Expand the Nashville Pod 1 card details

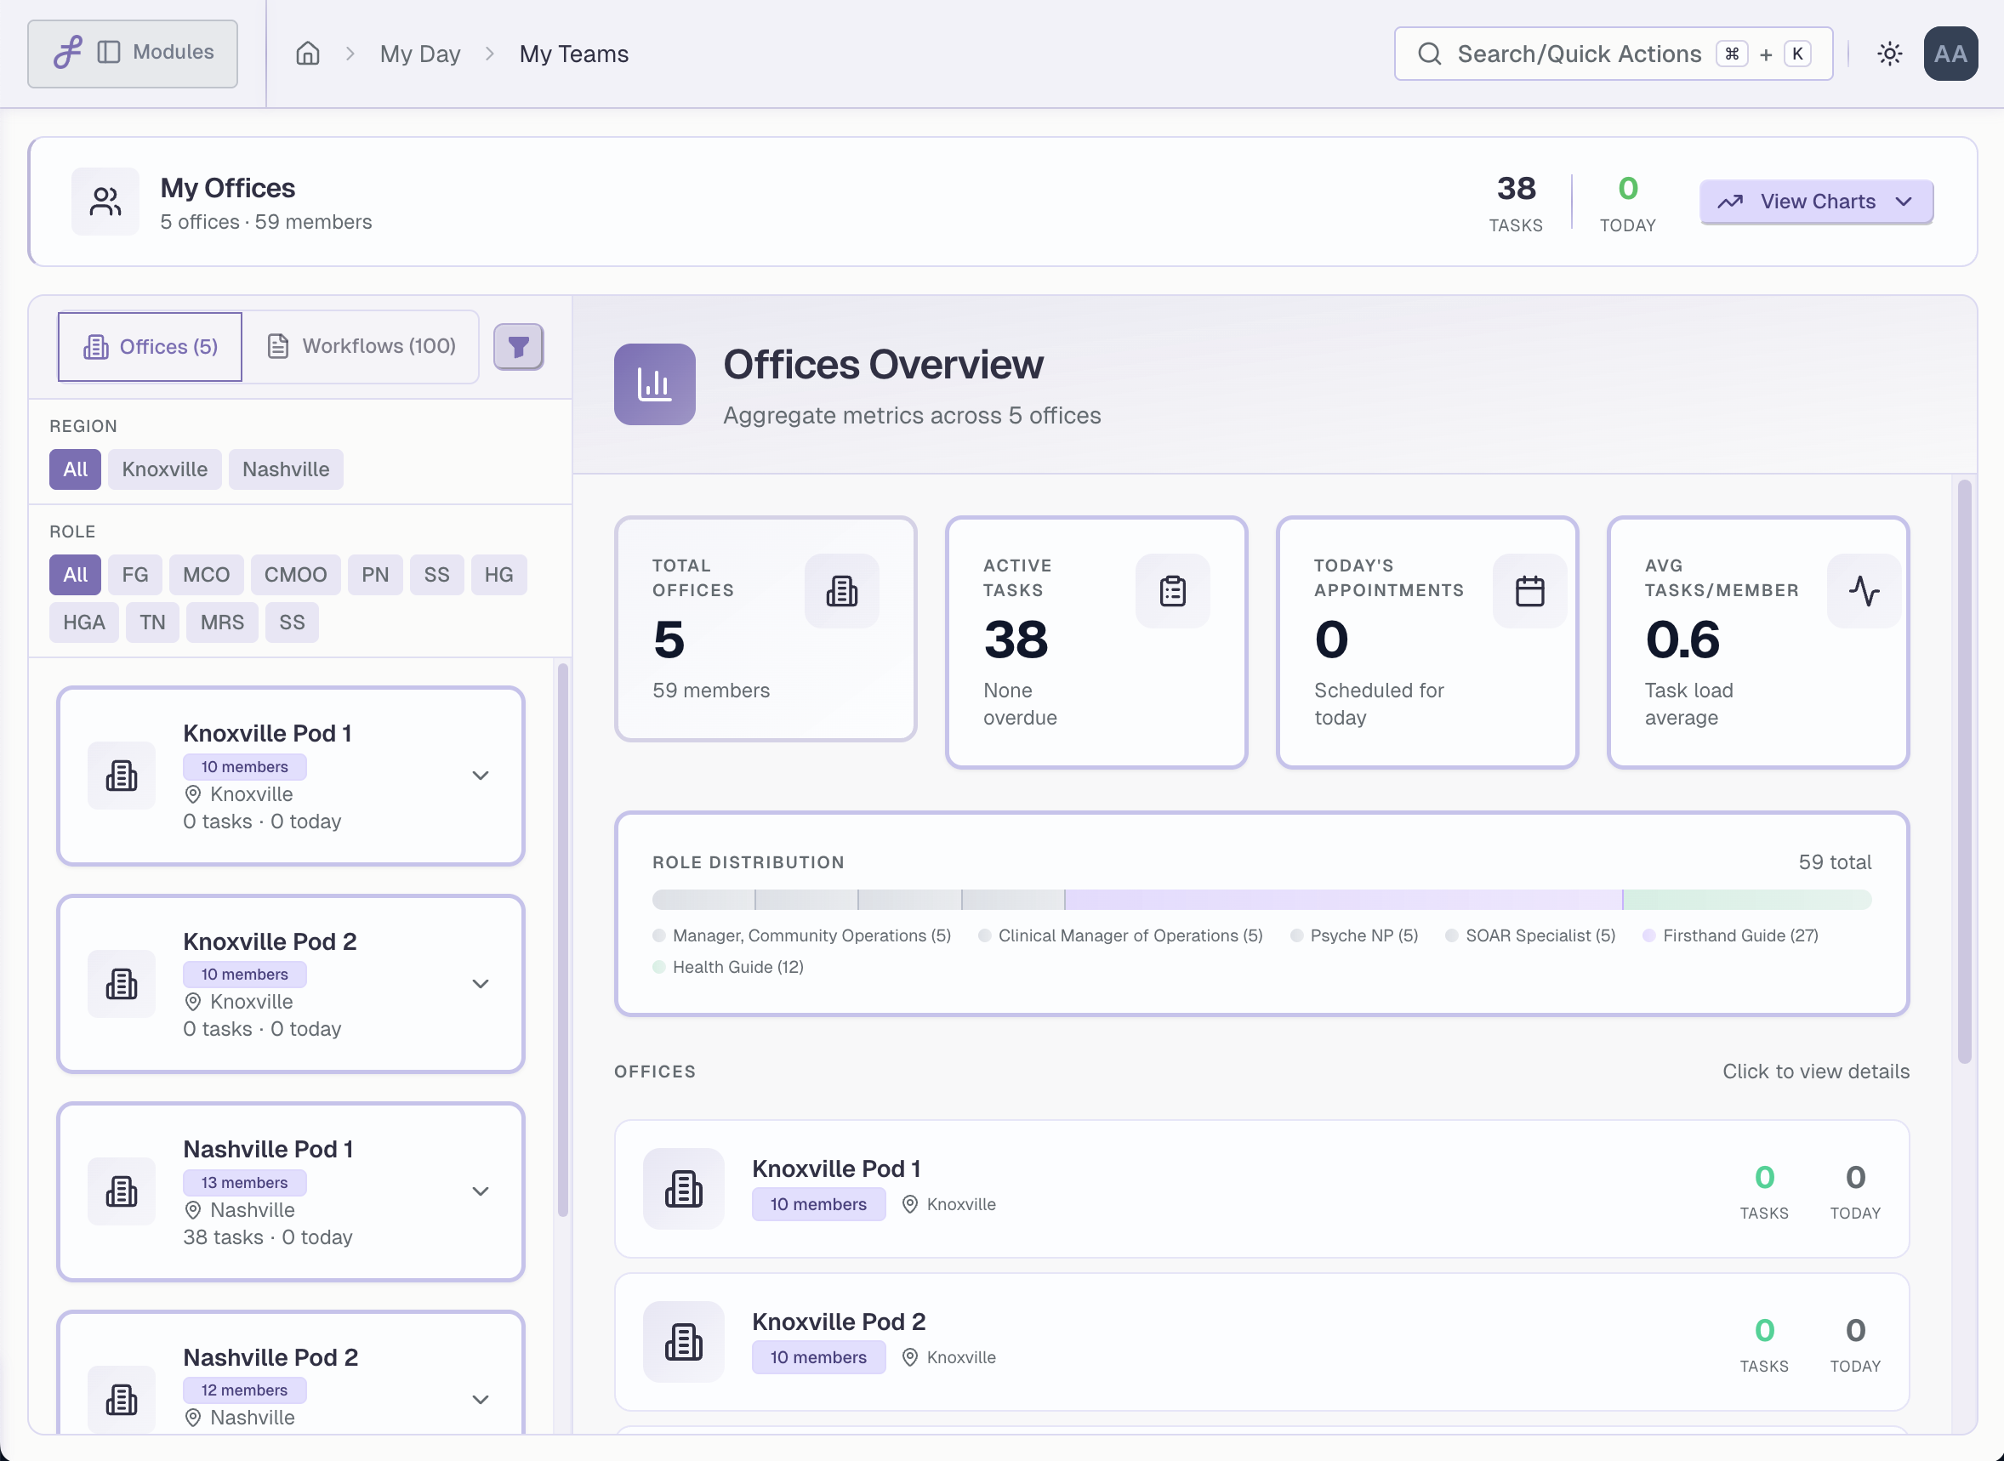(481, 1191)
